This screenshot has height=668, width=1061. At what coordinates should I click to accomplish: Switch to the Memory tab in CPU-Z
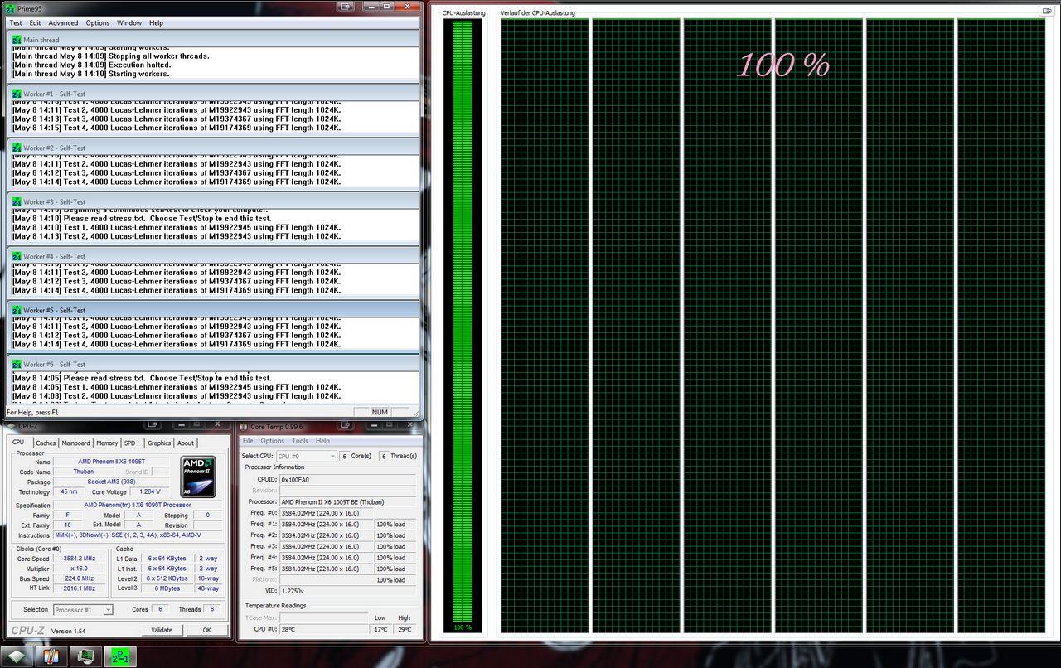[106, 443]
